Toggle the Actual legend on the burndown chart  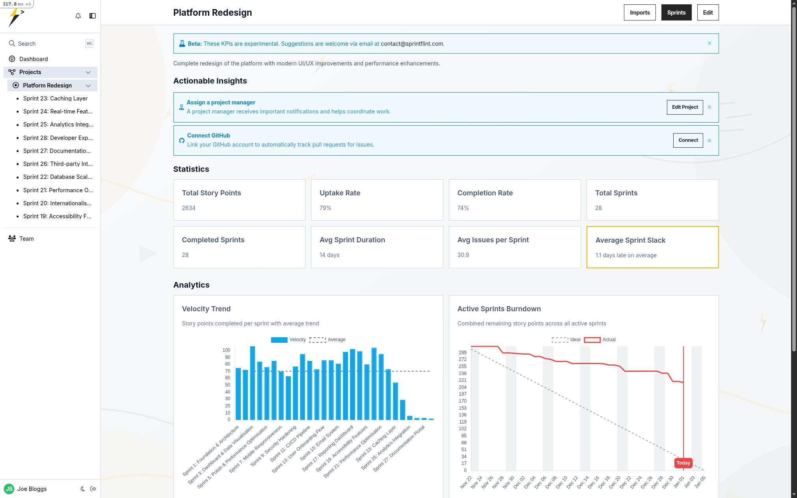600,339
